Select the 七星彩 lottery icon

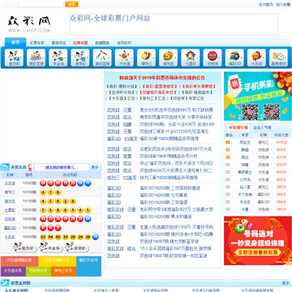point(191,58)
